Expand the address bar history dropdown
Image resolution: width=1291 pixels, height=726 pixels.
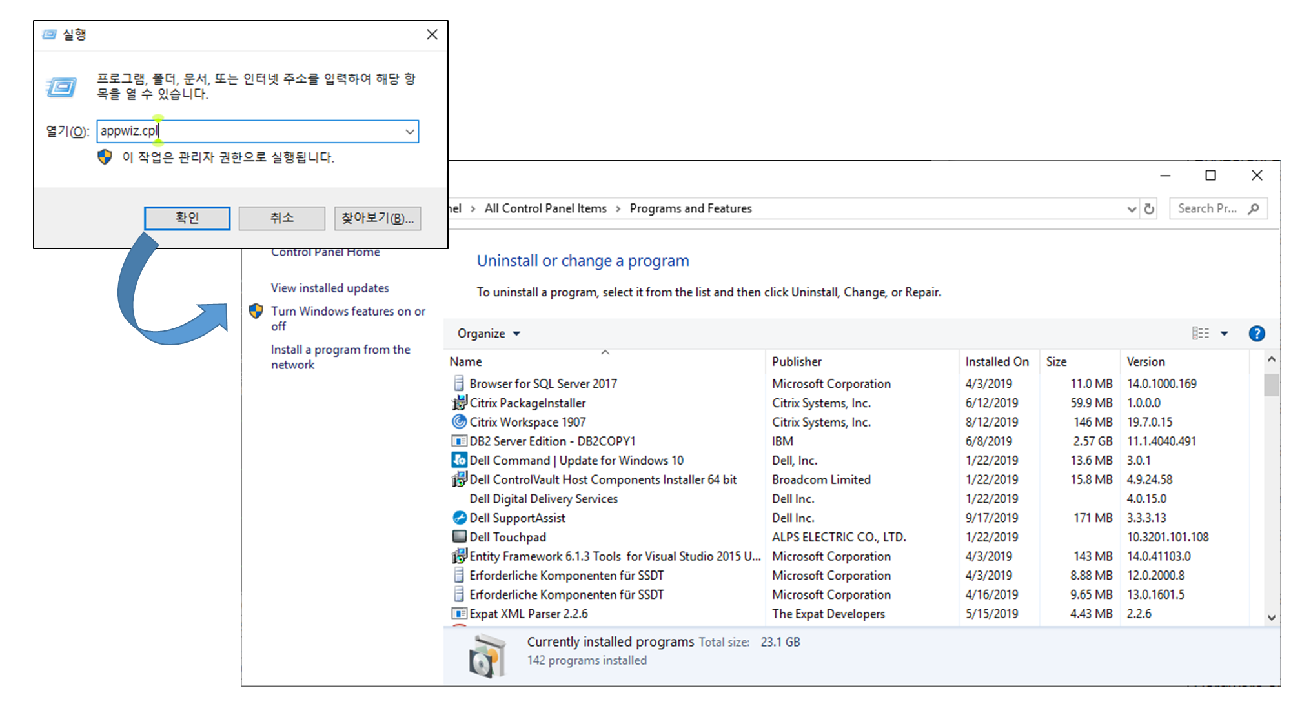coord(1132,209)
